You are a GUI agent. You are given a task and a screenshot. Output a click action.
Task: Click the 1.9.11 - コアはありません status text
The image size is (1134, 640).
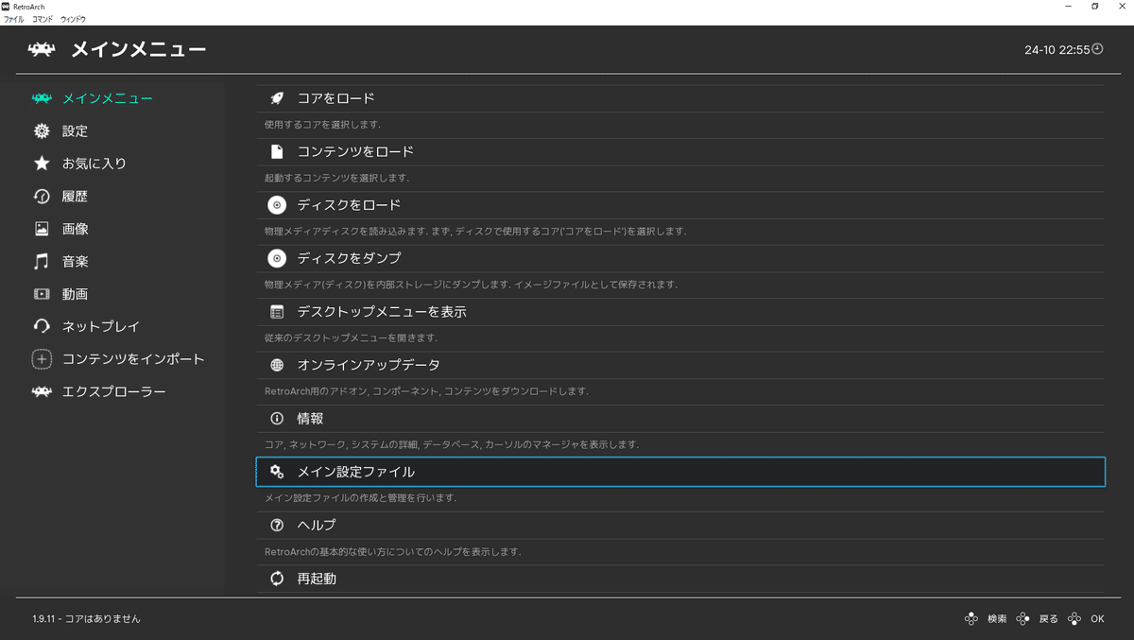tap(87, 619)
